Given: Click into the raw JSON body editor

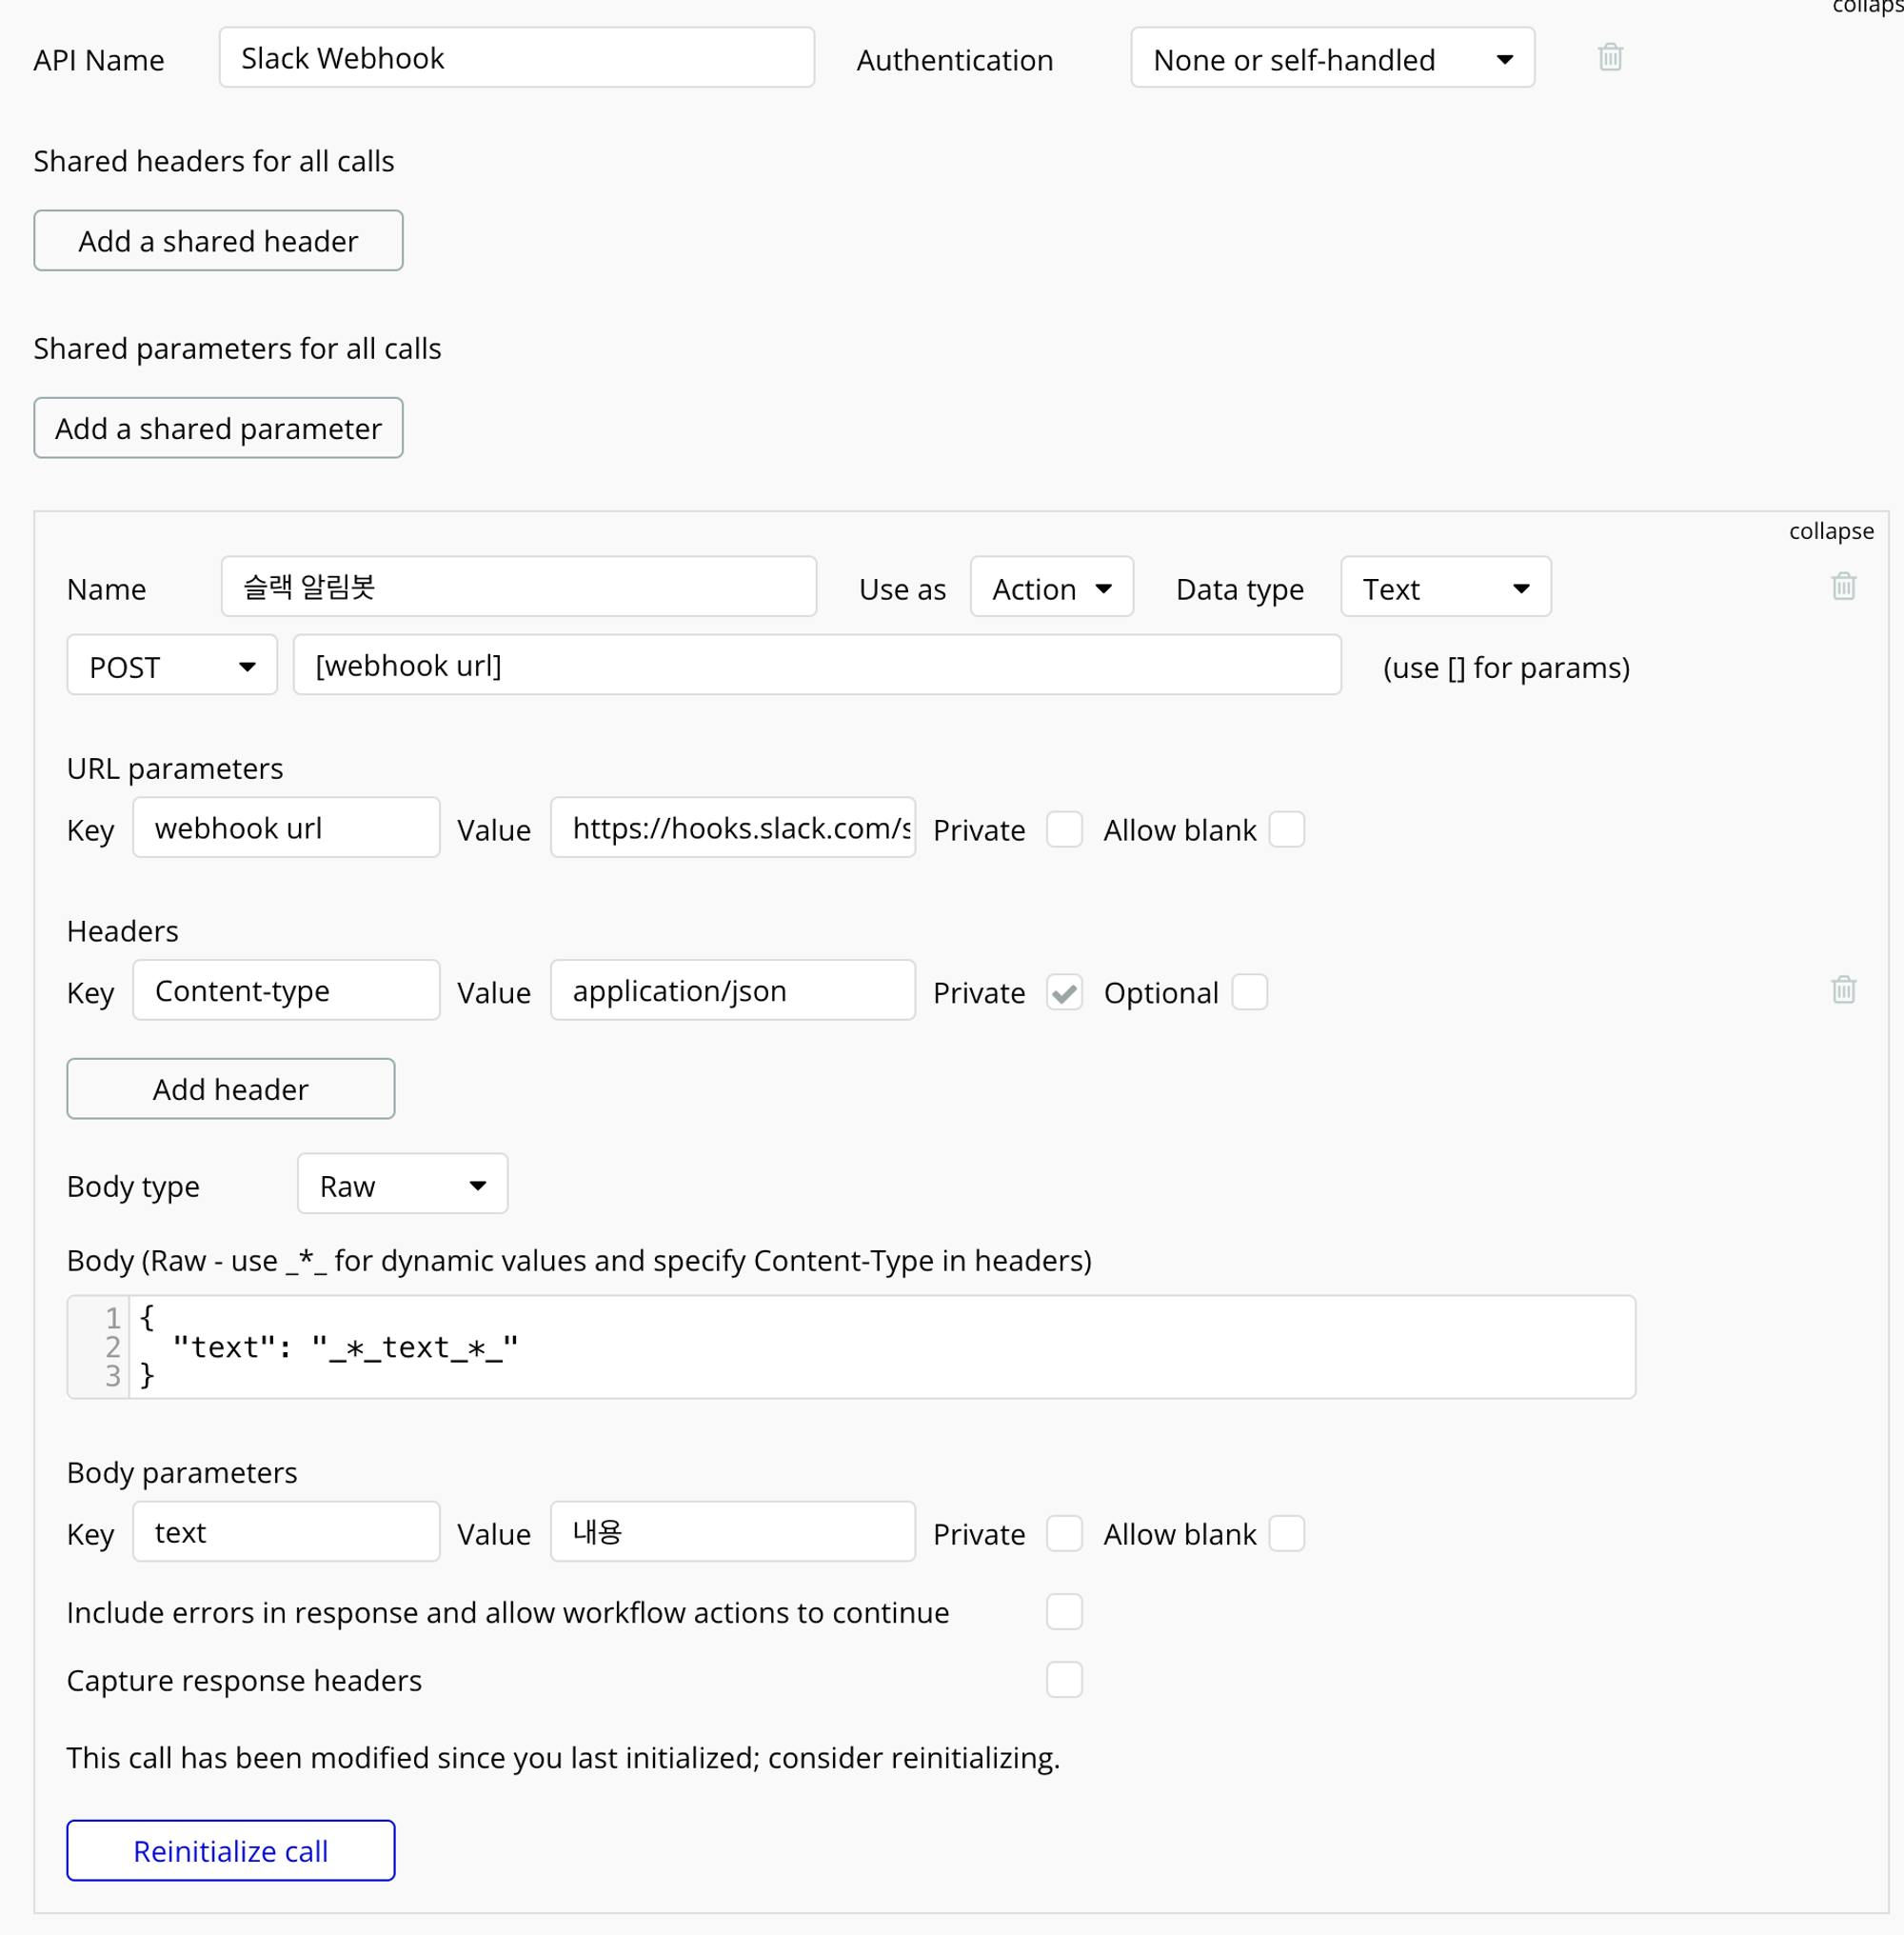Looking at the screenshot, I should (x=880, y=1347).
